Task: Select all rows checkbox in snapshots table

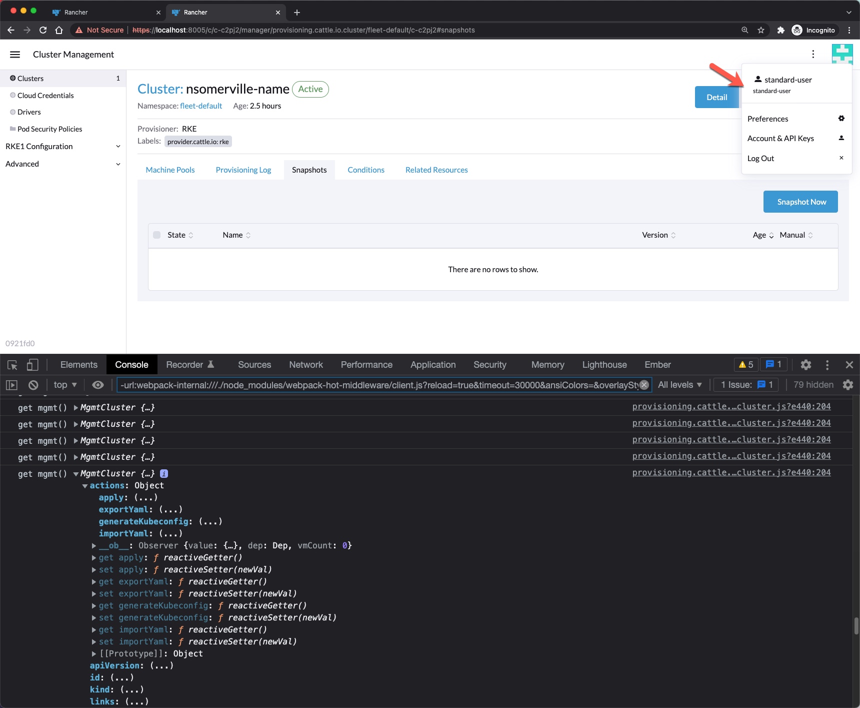Action: point(157,235)
